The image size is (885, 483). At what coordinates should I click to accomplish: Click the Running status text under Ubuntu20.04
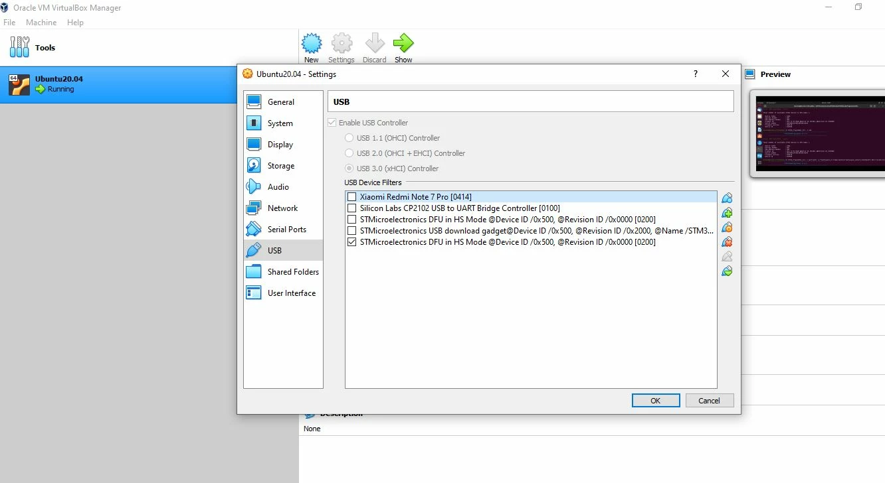point(60,90)
